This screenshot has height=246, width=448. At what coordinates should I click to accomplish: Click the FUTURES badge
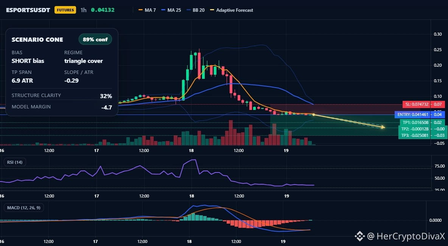(x=65, y=10)
